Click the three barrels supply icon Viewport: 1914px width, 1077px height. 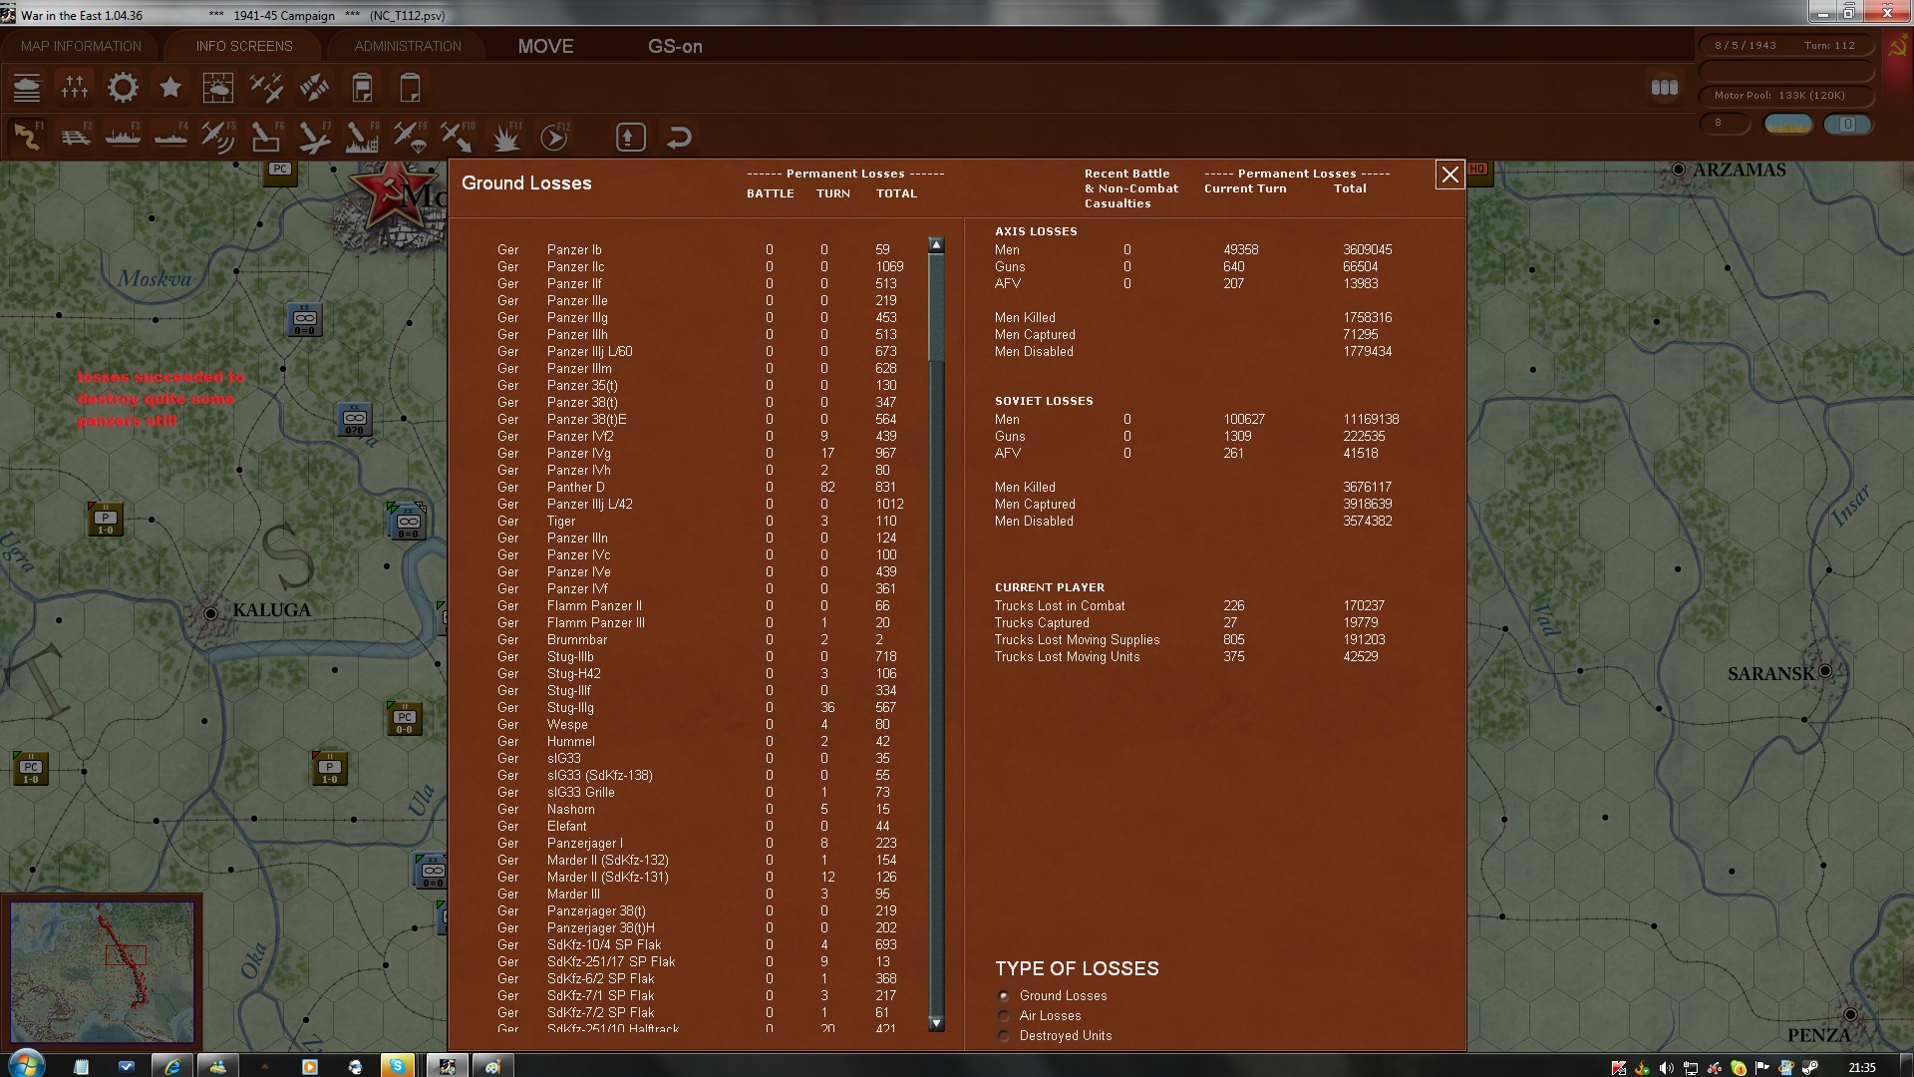[x=1664, y=88]
